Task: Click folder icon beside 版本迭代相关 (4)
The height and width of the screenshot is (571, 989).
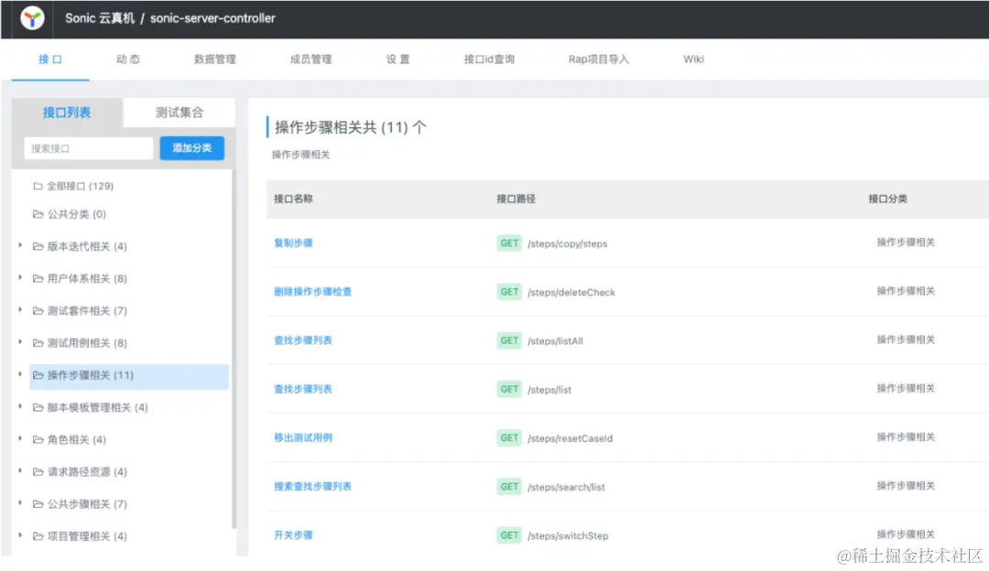Action: (38, 246)
